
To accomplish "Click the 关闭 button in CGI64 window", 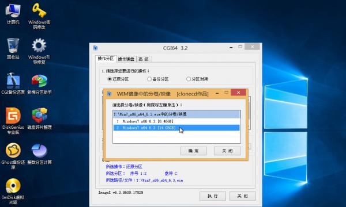I will pos(242,195).
